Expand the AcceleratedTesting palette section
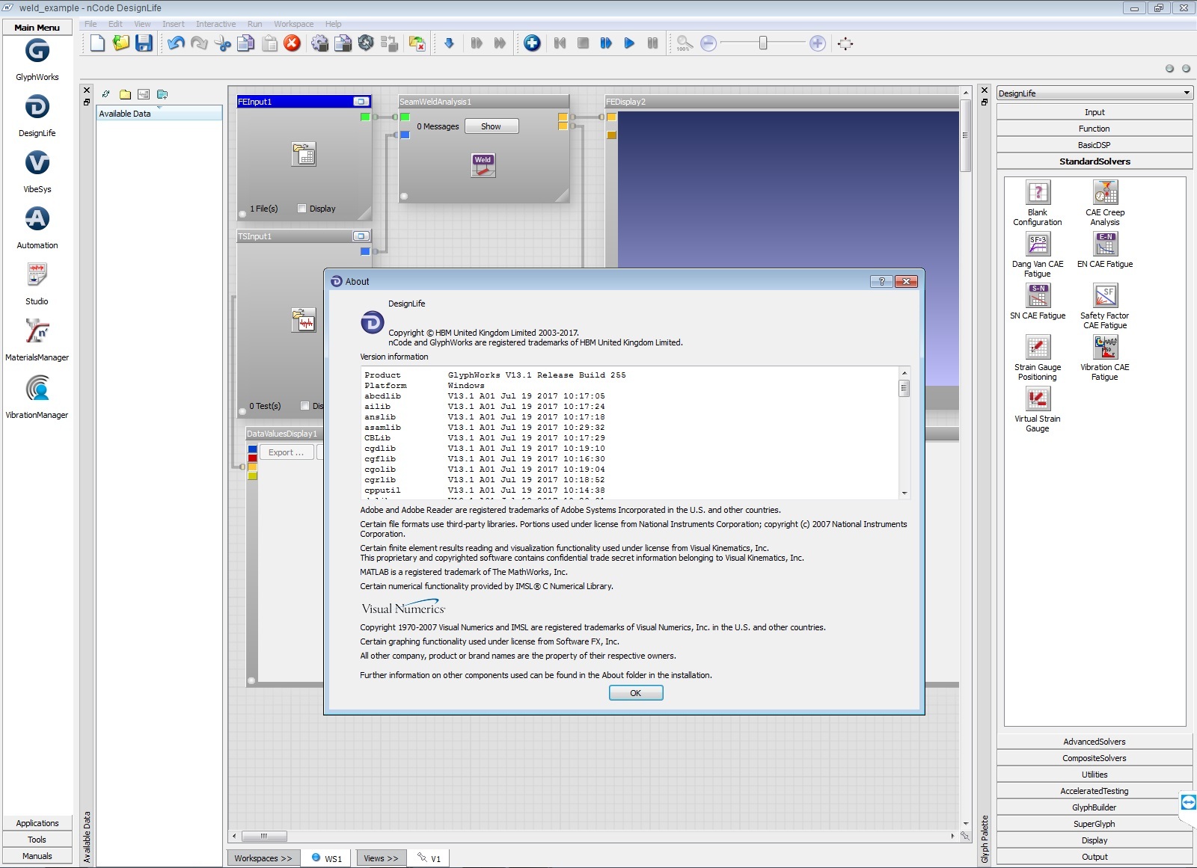Screen dimensions: 1197x868 coord(1095,791)
